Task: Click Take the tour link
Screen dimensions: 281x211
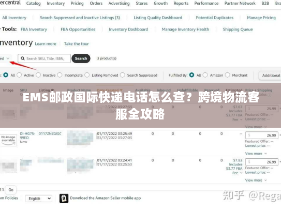Action: (77, 44)
